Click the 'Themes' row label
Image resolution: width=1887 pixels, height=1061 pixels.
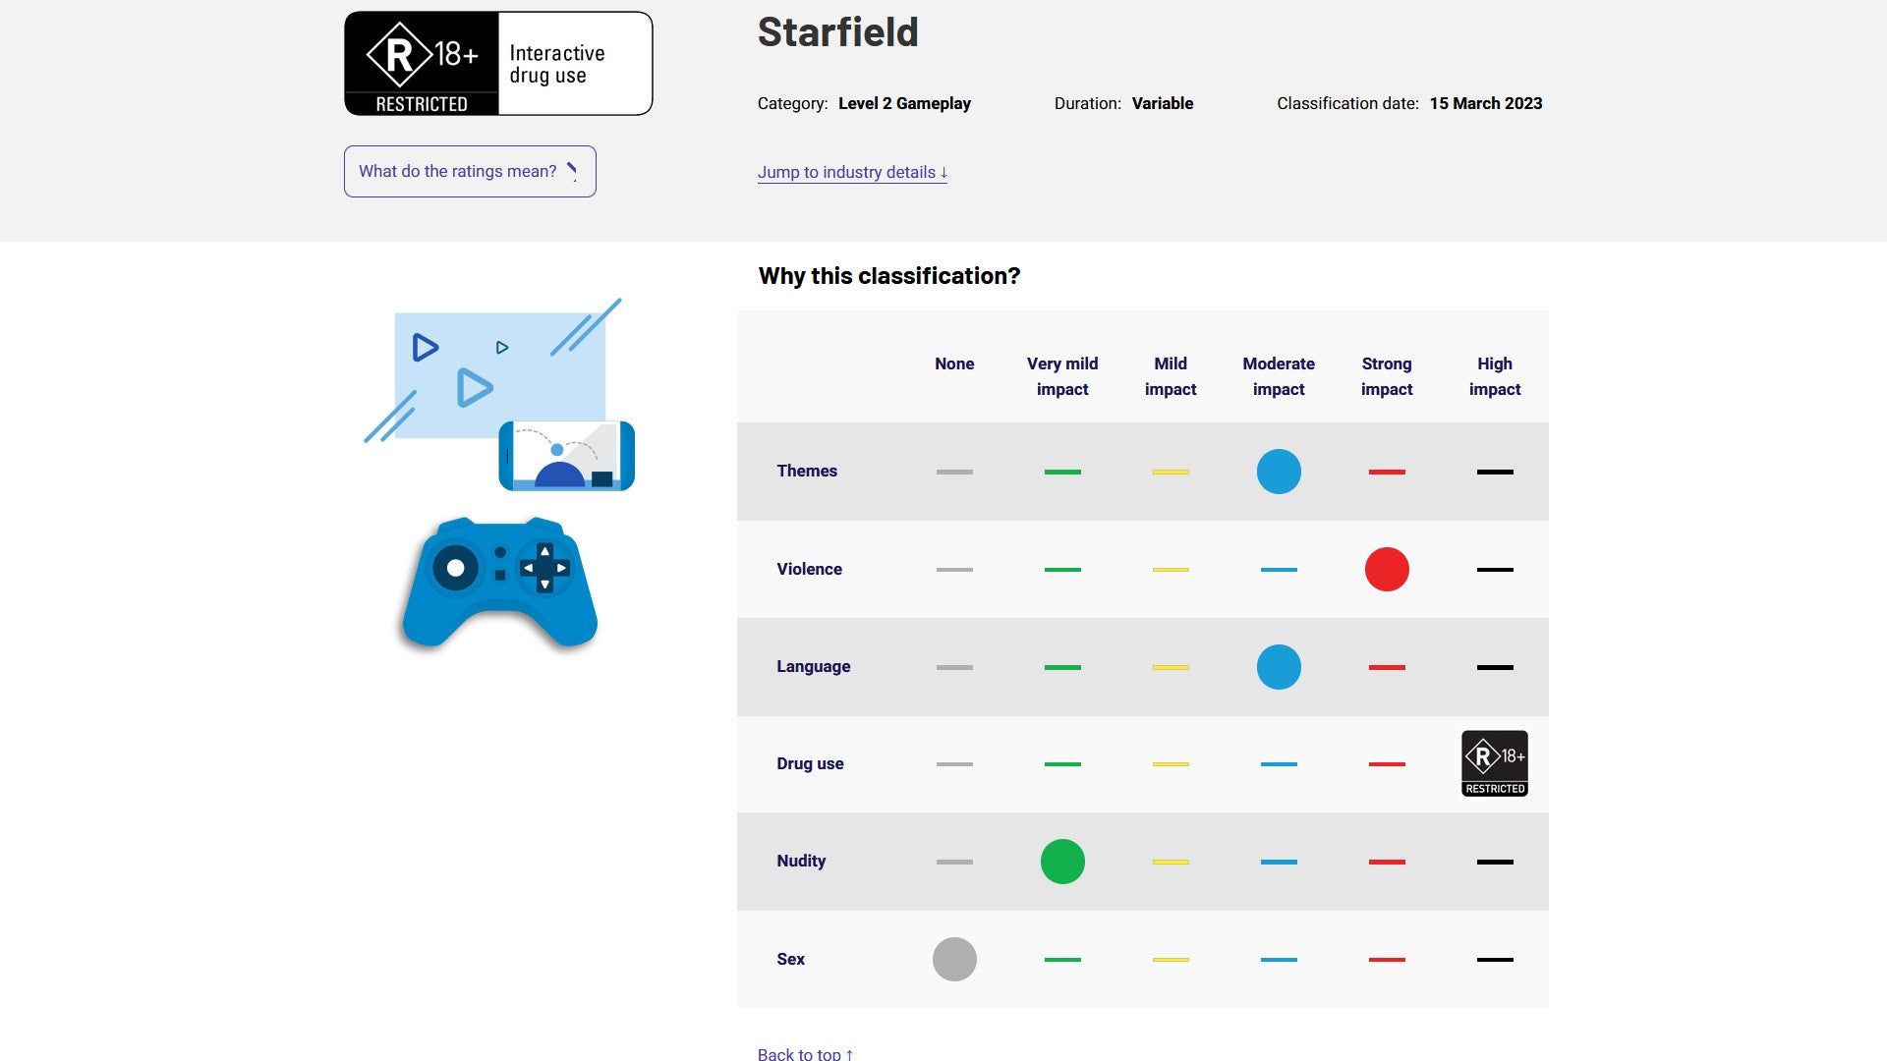tap(807, 471)
